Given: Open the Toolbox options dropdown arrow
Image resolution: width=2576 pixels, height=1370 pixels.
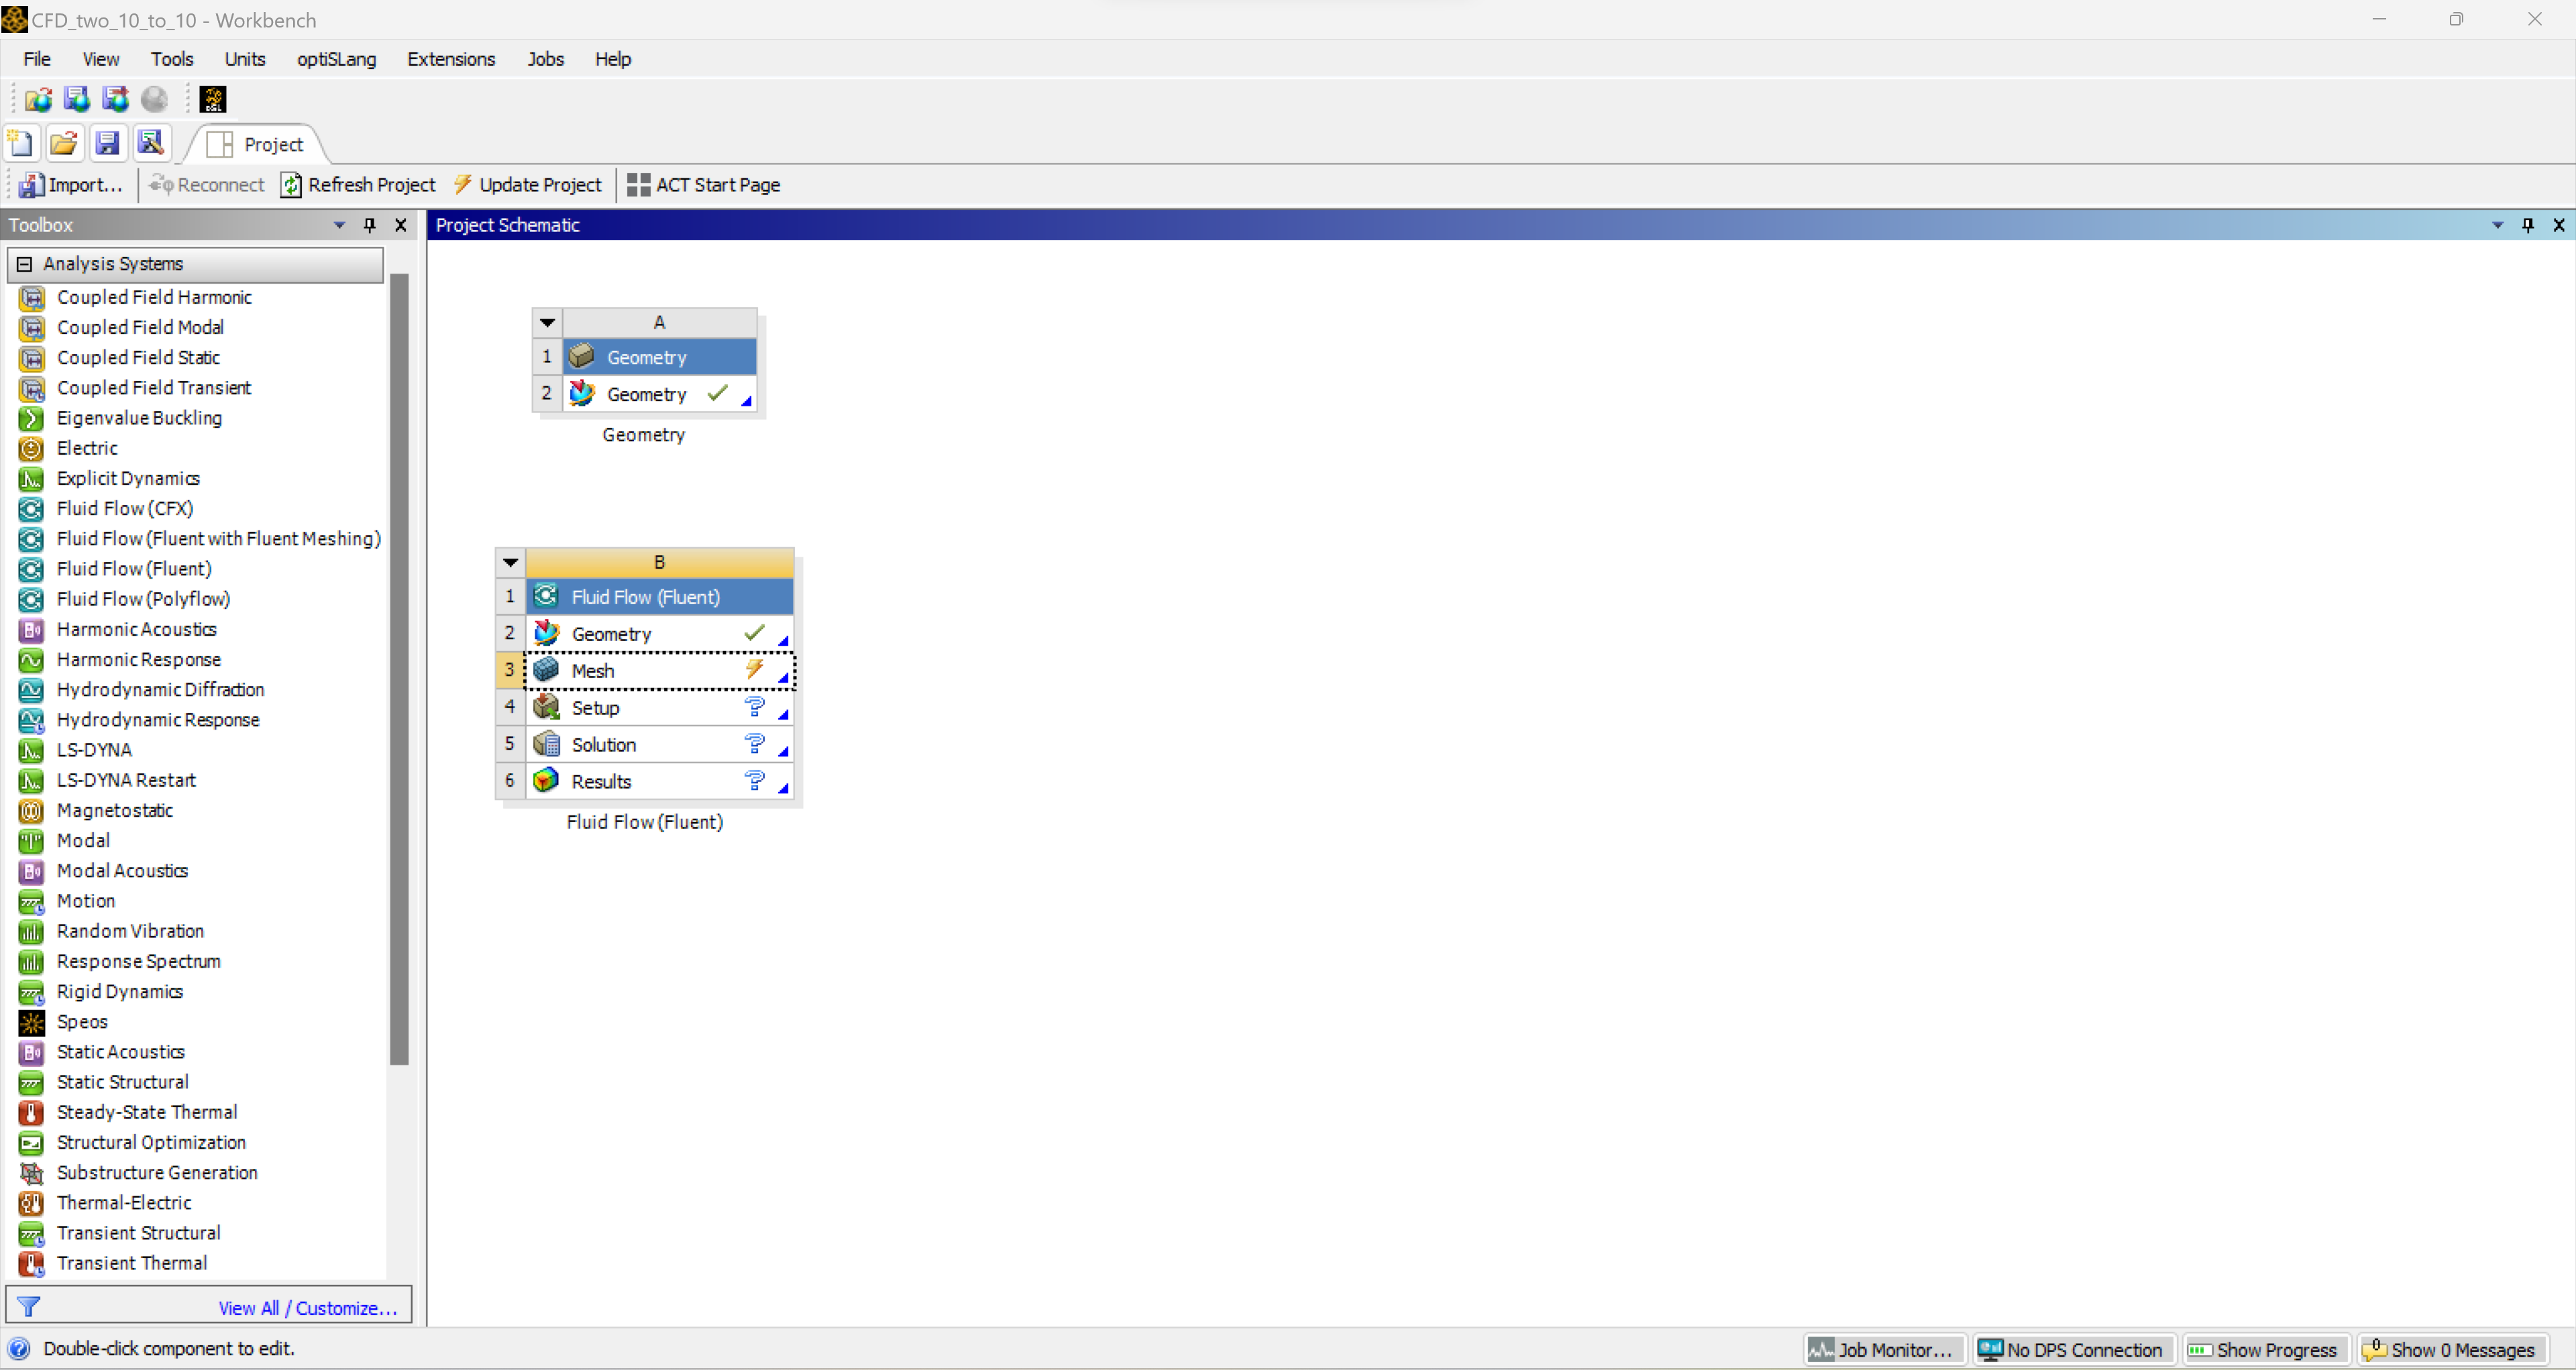Looking at the screenshot, I should click(x=339, y=225).
